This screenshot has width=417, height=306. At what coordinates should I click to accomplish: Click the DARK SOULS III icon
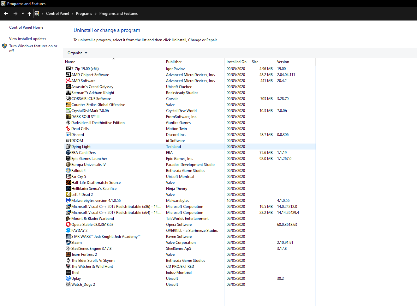click(x=68, y=117)
